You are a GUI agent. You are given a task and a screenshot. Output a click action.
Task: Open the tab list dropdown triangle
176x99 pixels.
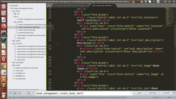[x=174, y=5]
